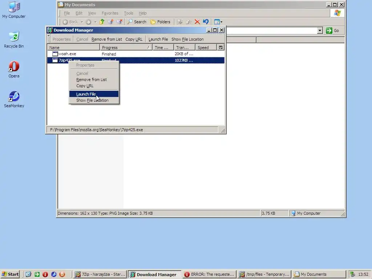Select the woah.exe download row
This screenshot has height=279, width=372.
click(136, 54)
